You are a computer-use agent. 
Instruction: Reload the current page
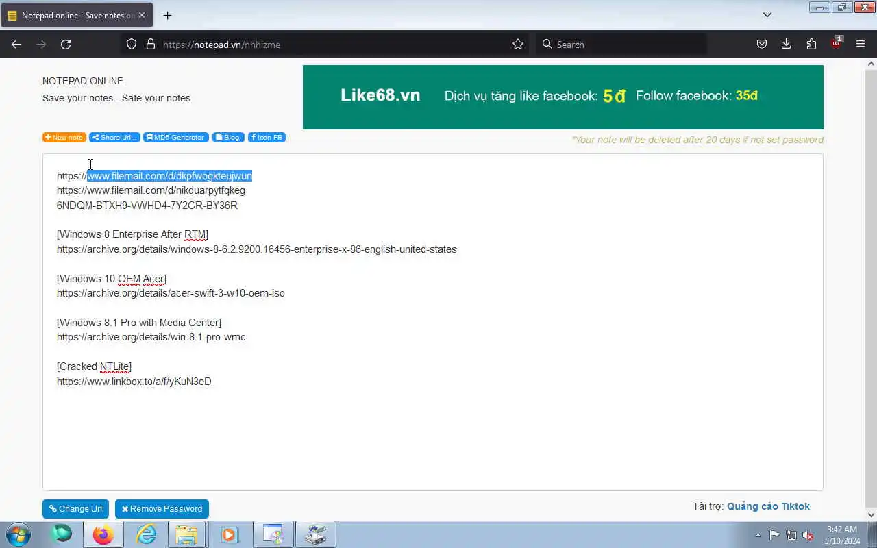coord(66,44)
